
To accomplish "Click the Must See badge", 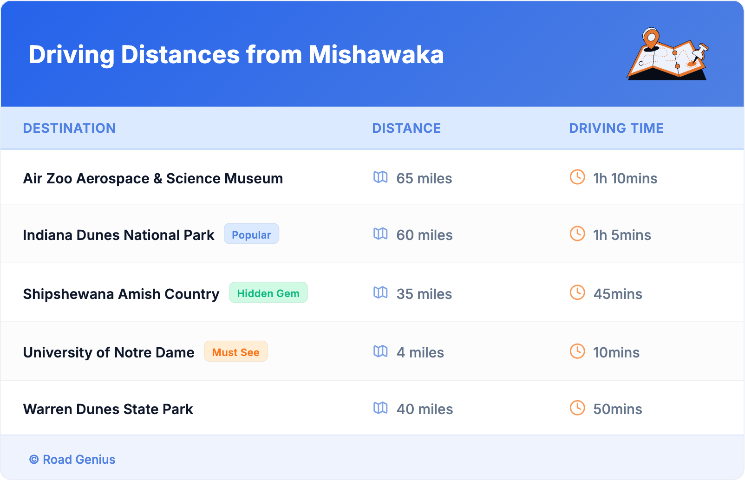I will (235, 352).
